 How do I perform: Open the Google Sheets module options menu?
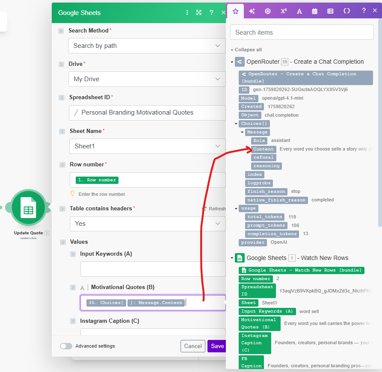pyautogui.click(x=187, y=13)
